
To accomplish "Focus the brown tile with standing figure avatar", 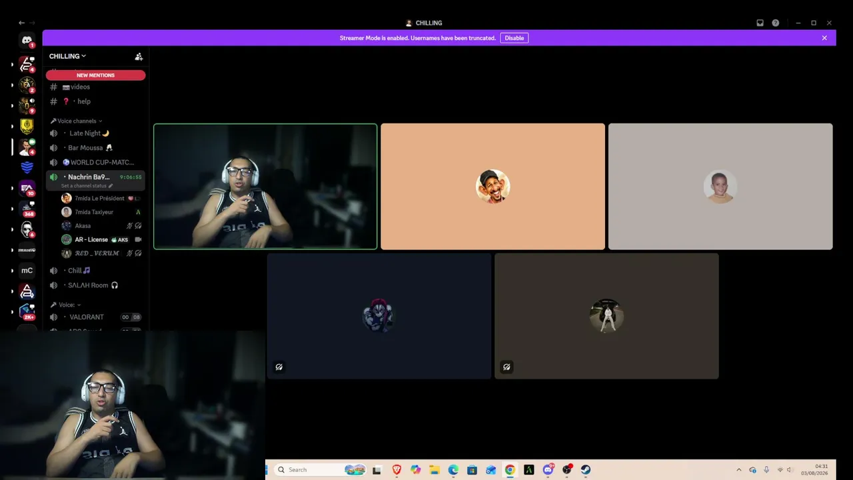I will [606, 316].
